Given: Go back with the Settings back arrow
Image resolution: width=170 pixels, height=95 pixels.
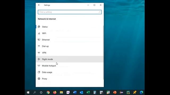Looking at the screenshot, I should (39, 5).
